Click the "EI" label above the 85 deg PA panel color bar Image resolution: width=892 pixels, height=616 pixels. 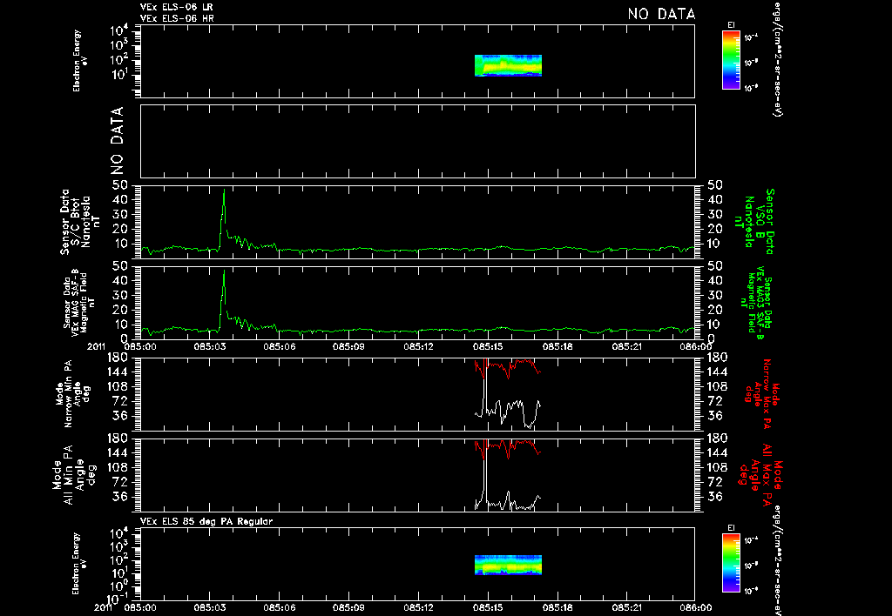pos(731,528)
